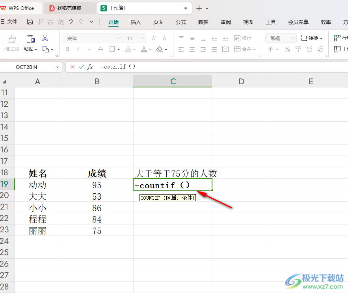Redo the last action
The width and height of the screenshot is (348, 293).
click(x=81, y=22)
